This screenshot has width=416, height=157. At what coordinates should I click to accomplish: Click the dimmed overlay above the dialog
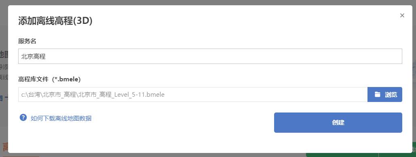tap(208, 2)
